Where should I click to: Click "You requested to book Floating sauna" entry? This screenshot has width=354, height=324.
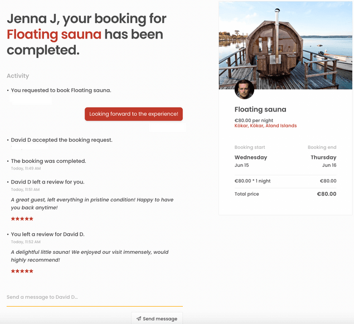click(x=61, y=90)
